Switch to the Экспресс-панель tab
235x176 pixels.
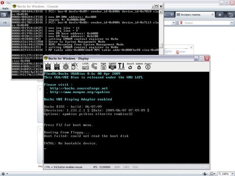195,15
